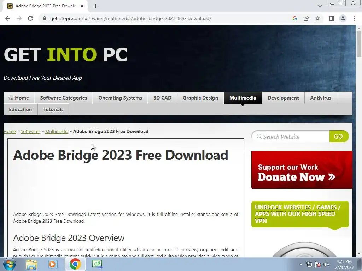Open Chrome's three-dot menu

354,18
